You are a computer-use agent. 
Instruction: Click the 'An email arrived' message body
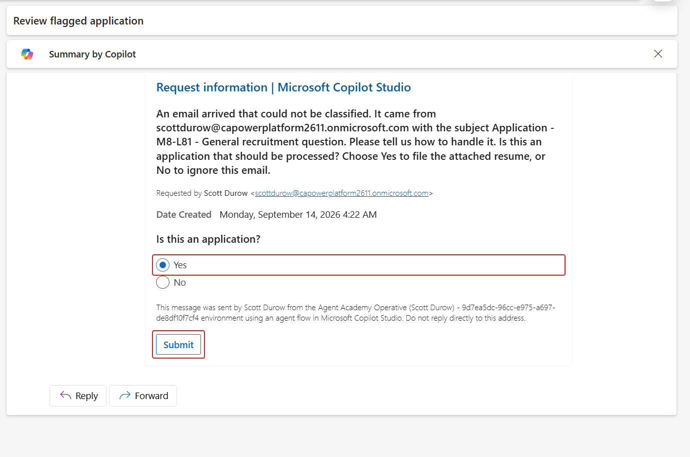(355, 142)
